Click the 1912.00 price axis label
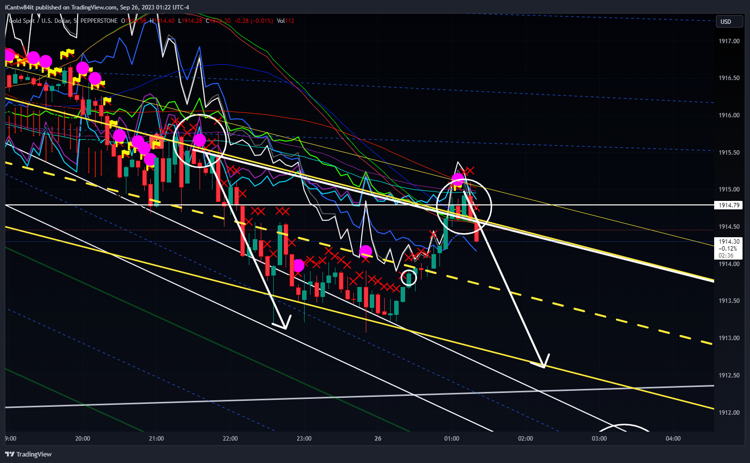 [x=729, y=413]
